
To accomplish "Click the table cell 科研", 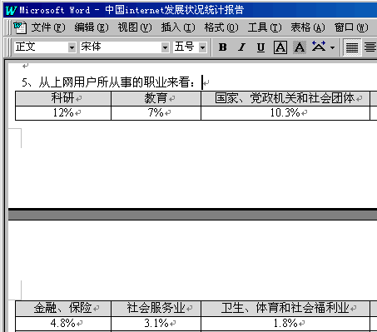I will [x=63, y=98].
